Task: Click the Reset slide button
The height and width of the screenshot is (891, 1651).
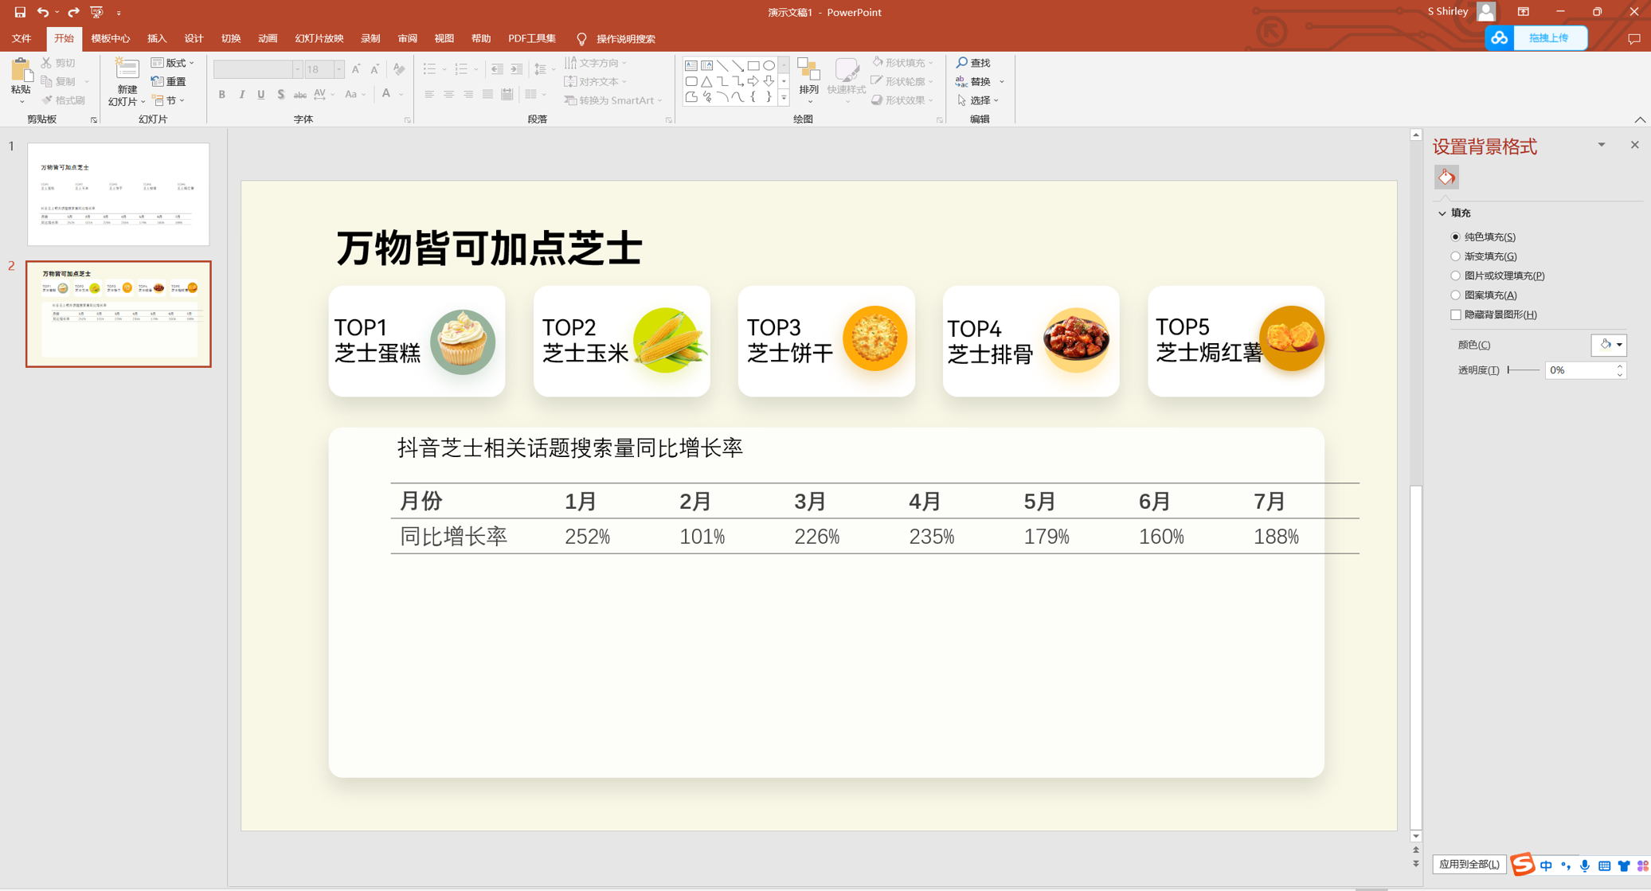Action: click(169, 81)
